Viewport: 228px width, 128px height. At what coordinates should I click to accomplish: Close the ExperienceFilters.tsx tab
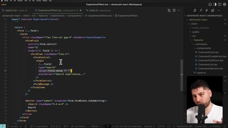tap(81, 10)
